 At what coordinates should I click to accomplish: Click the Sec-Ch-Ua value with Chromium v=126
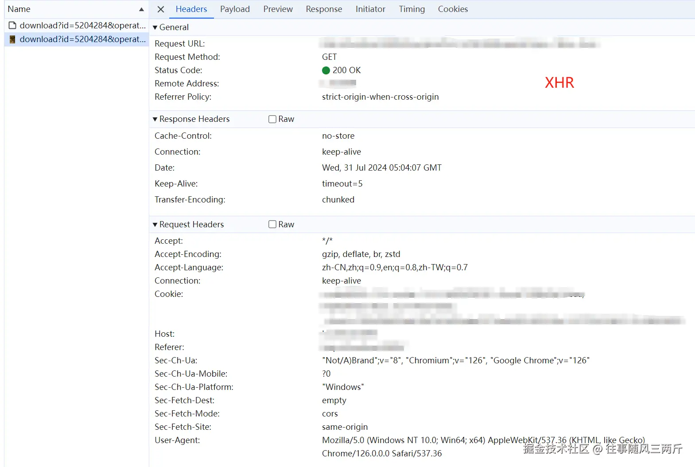click(455, 361)
